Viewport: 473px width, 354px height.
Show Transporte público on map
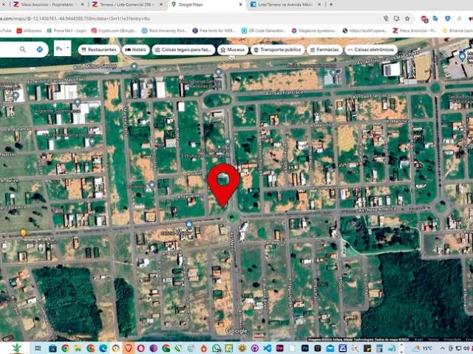(x=277, y=49)
